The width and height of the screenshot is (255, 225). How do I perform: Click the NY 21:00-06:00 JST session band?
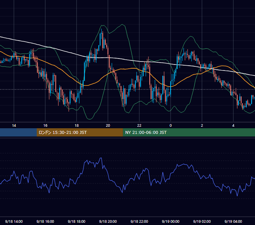[189, 132]
